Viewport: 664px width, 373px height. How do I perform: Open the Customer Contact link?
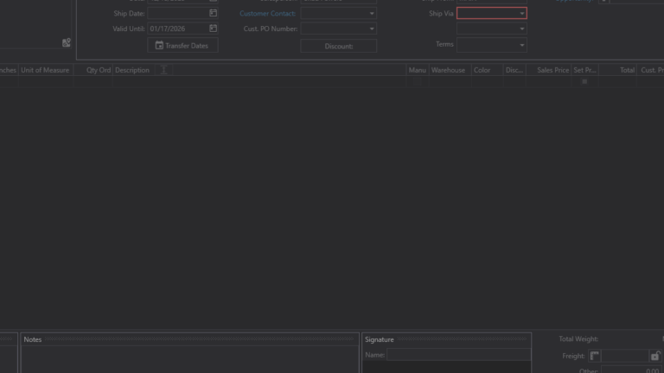click(268, 14)
